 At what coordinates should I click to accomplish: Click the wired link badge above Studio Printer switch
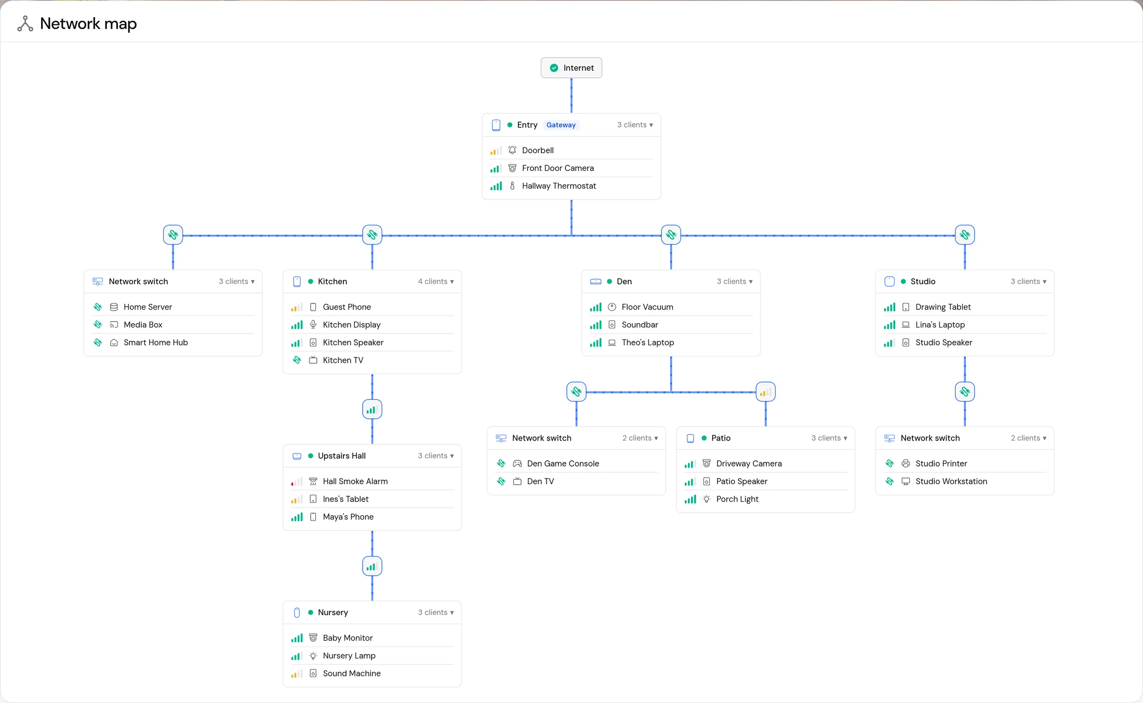click(x=965, y=392)
